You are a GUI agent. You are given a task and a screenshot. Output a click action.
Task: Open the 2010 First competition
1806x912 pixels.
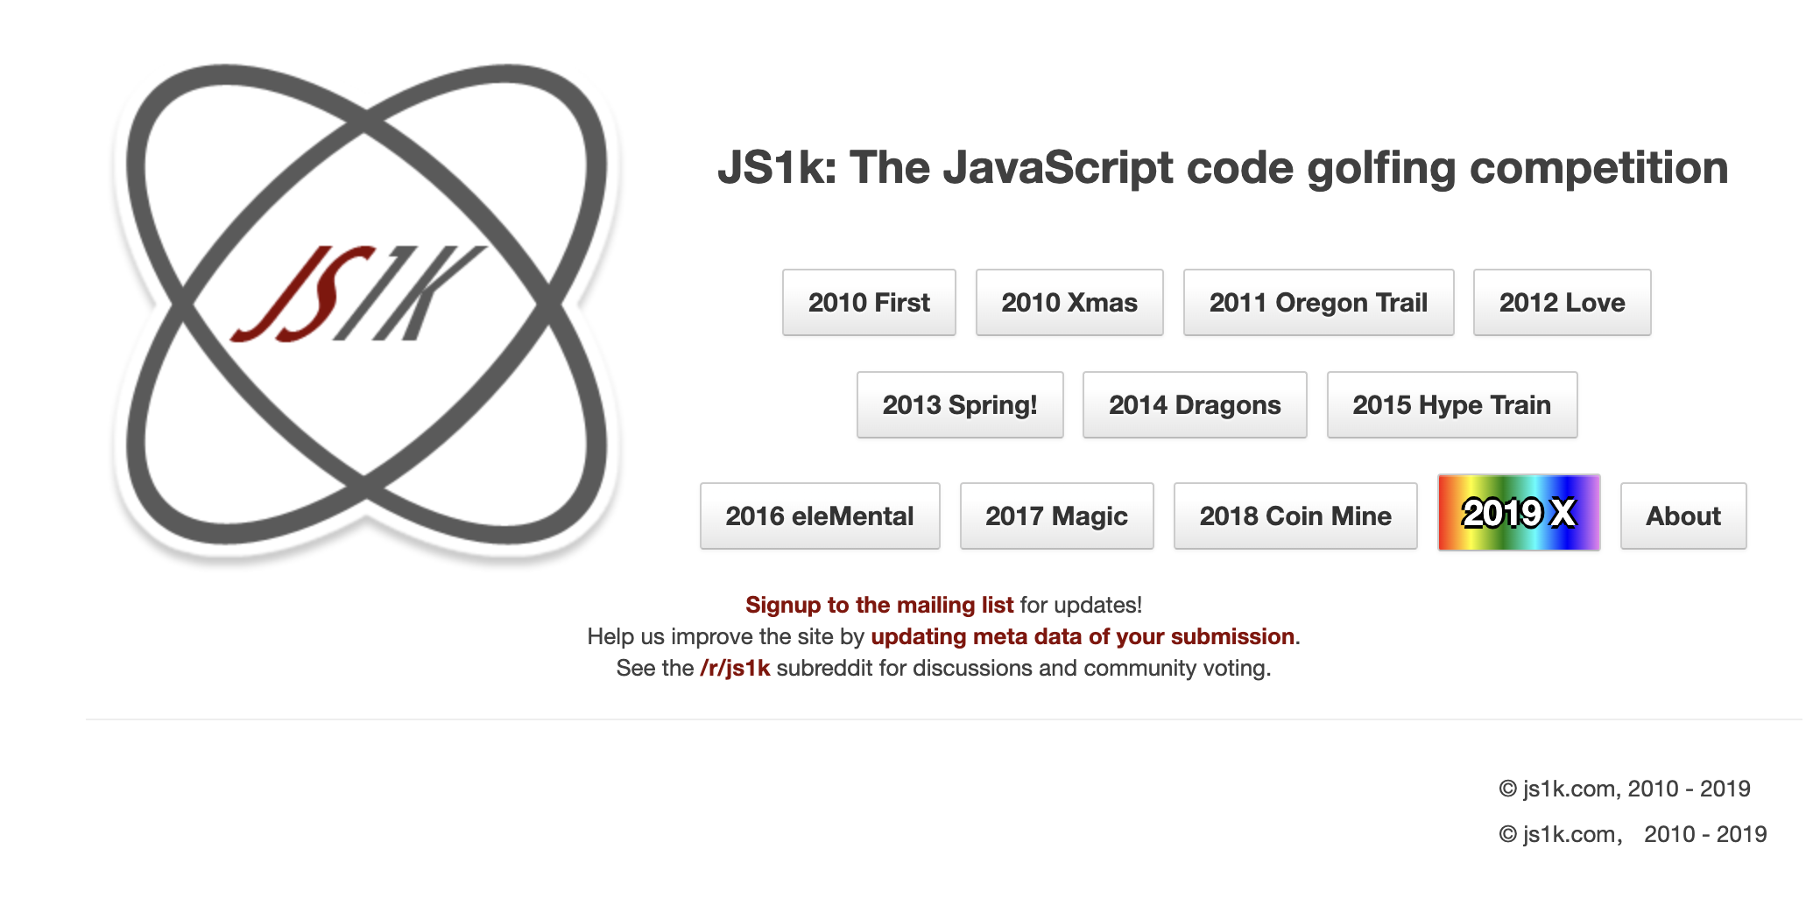868,303
